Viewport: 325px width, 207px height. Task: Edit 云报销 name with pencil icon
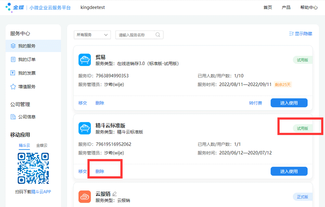coord(115,194)
